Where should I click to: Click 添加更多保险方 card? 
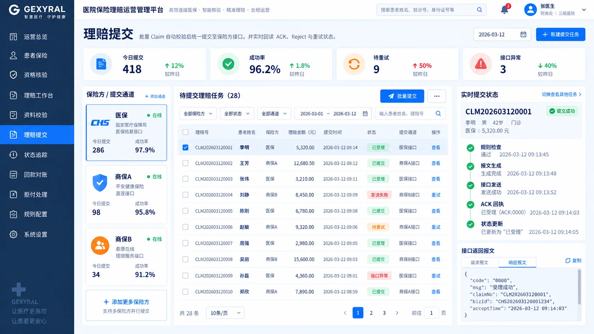(126, 306)
